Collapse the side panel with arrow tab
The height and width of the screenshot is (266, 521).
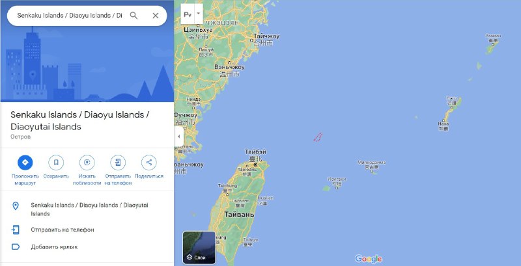tap(178, 137)
